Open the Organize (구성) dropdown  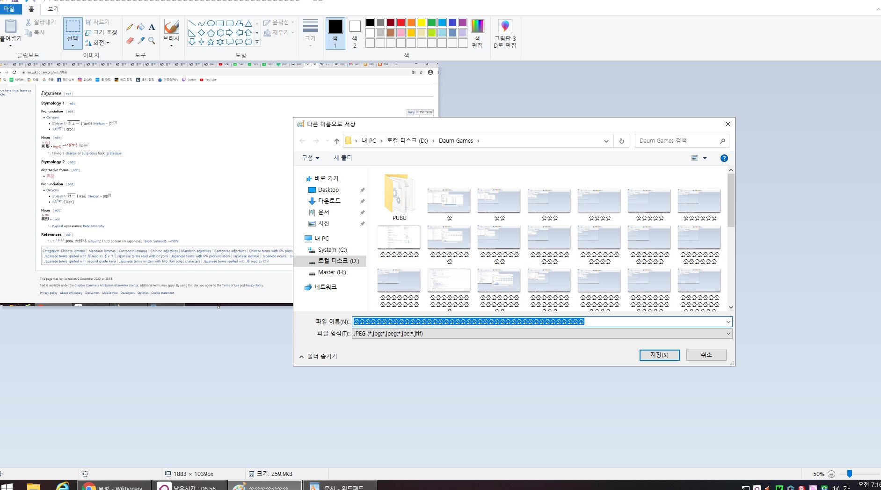(x=311, y=158)
